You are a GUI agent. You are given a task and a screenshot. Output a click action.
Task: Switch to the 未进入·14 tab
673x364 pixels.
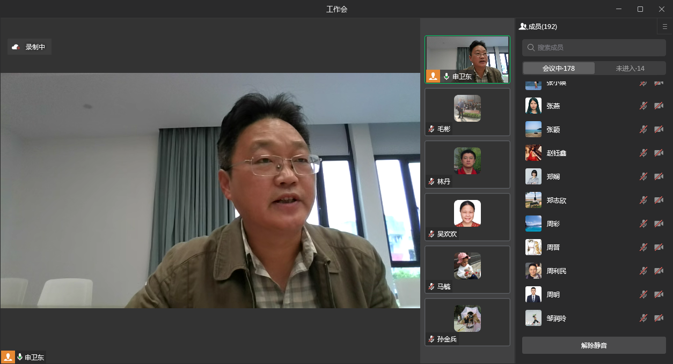[x=630, y=68]
